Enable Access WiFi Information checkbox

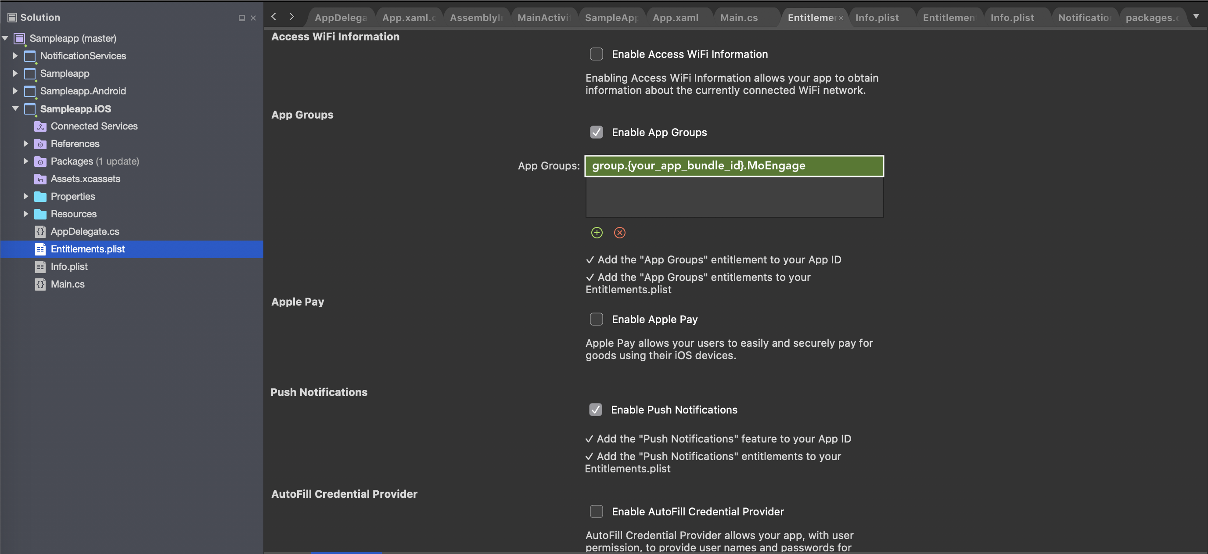pyautogui.click(x=596, y=54)
